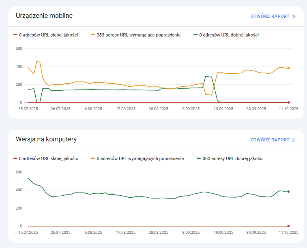Click the chevron arrow in the Urządzenie mobilne card

pos(294,17)
